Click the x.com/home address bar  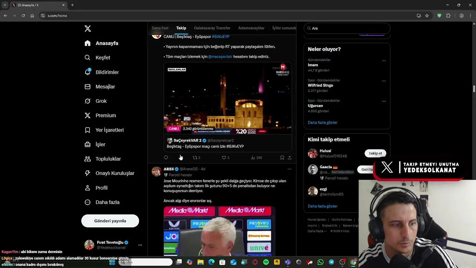(227, 16)
